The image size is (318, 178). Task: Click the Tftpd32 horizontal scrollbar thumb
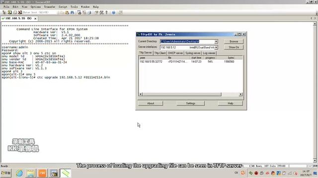point(182,94)
